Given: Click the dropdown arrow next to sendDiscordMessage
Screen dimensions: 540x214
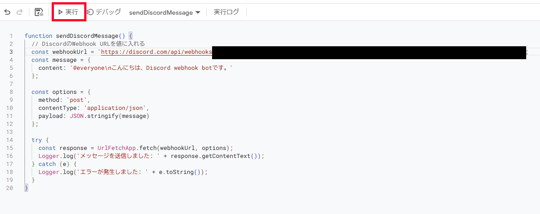Looking at the screenshot, I should click(x=198, y=12).
